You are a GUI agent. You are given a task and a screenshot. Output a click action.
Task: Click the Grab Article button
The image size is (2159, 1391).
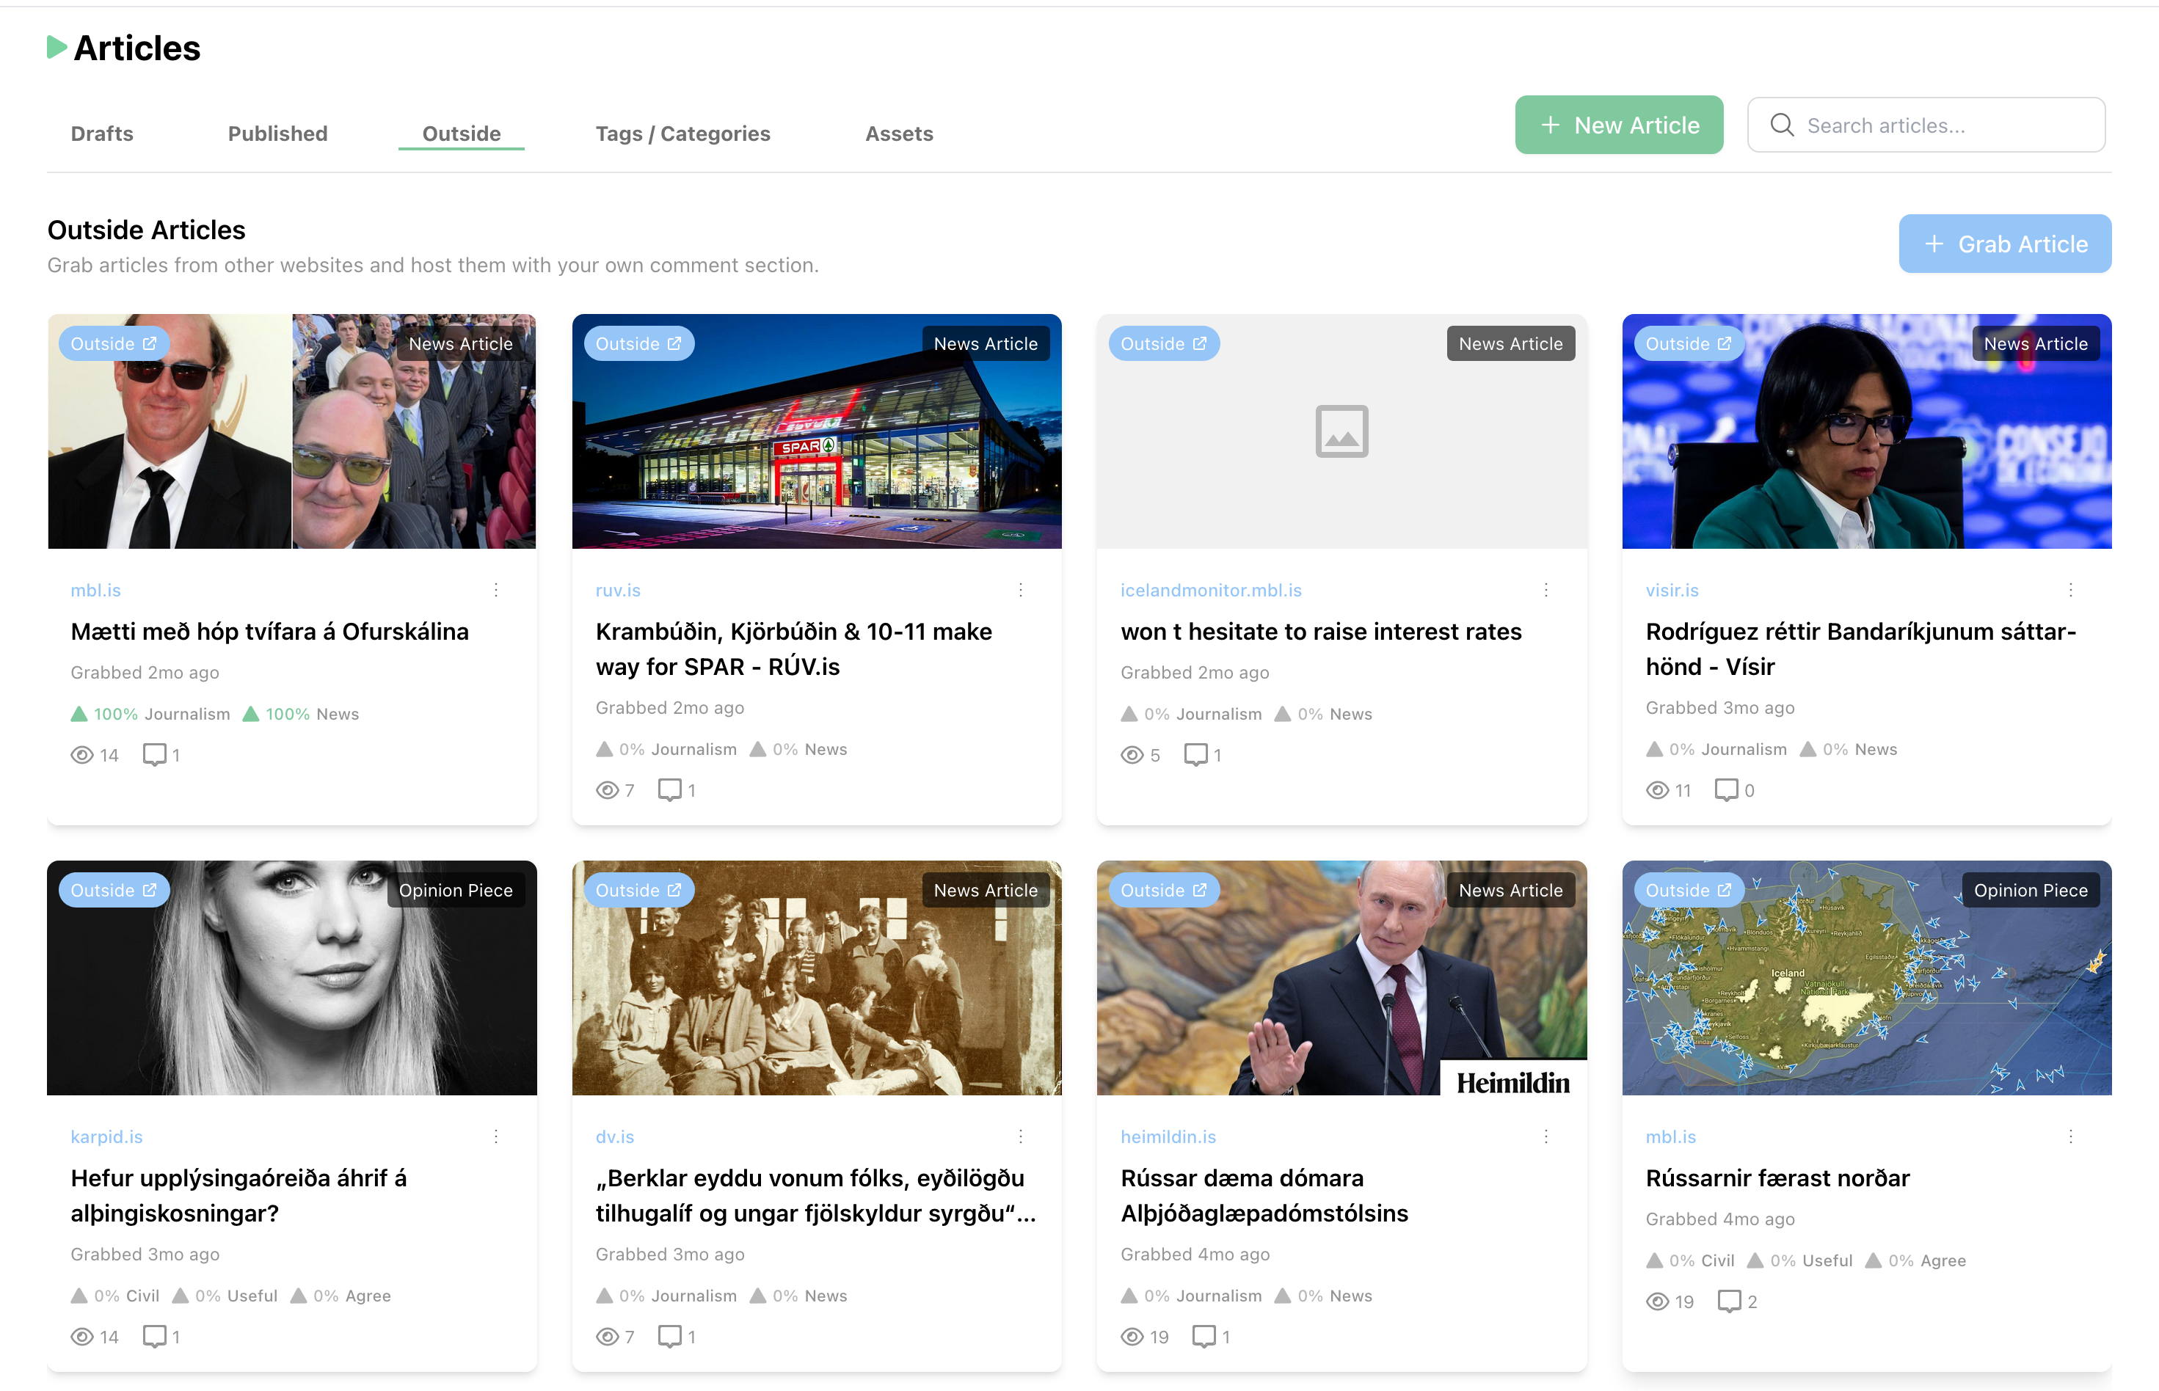point(2005,243)
